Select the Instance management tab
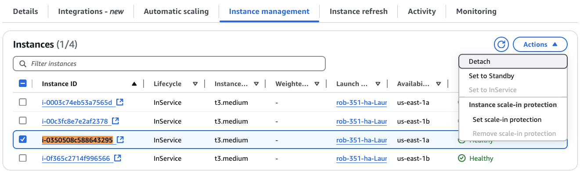 (x=269, y=11)
